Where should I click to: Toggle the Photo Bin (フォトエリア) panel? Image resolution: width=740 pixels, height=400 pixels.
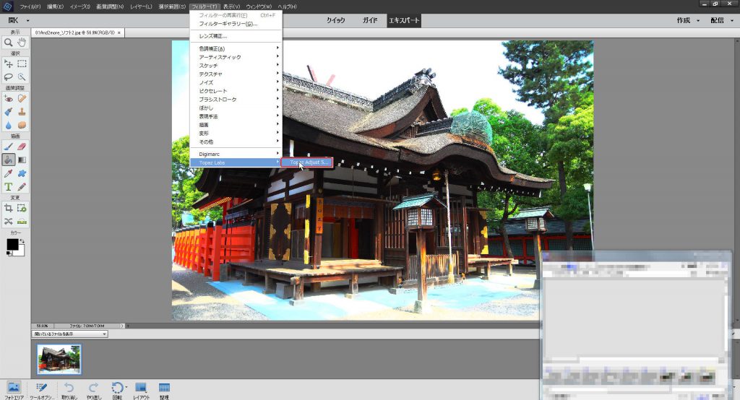point(13,388)
